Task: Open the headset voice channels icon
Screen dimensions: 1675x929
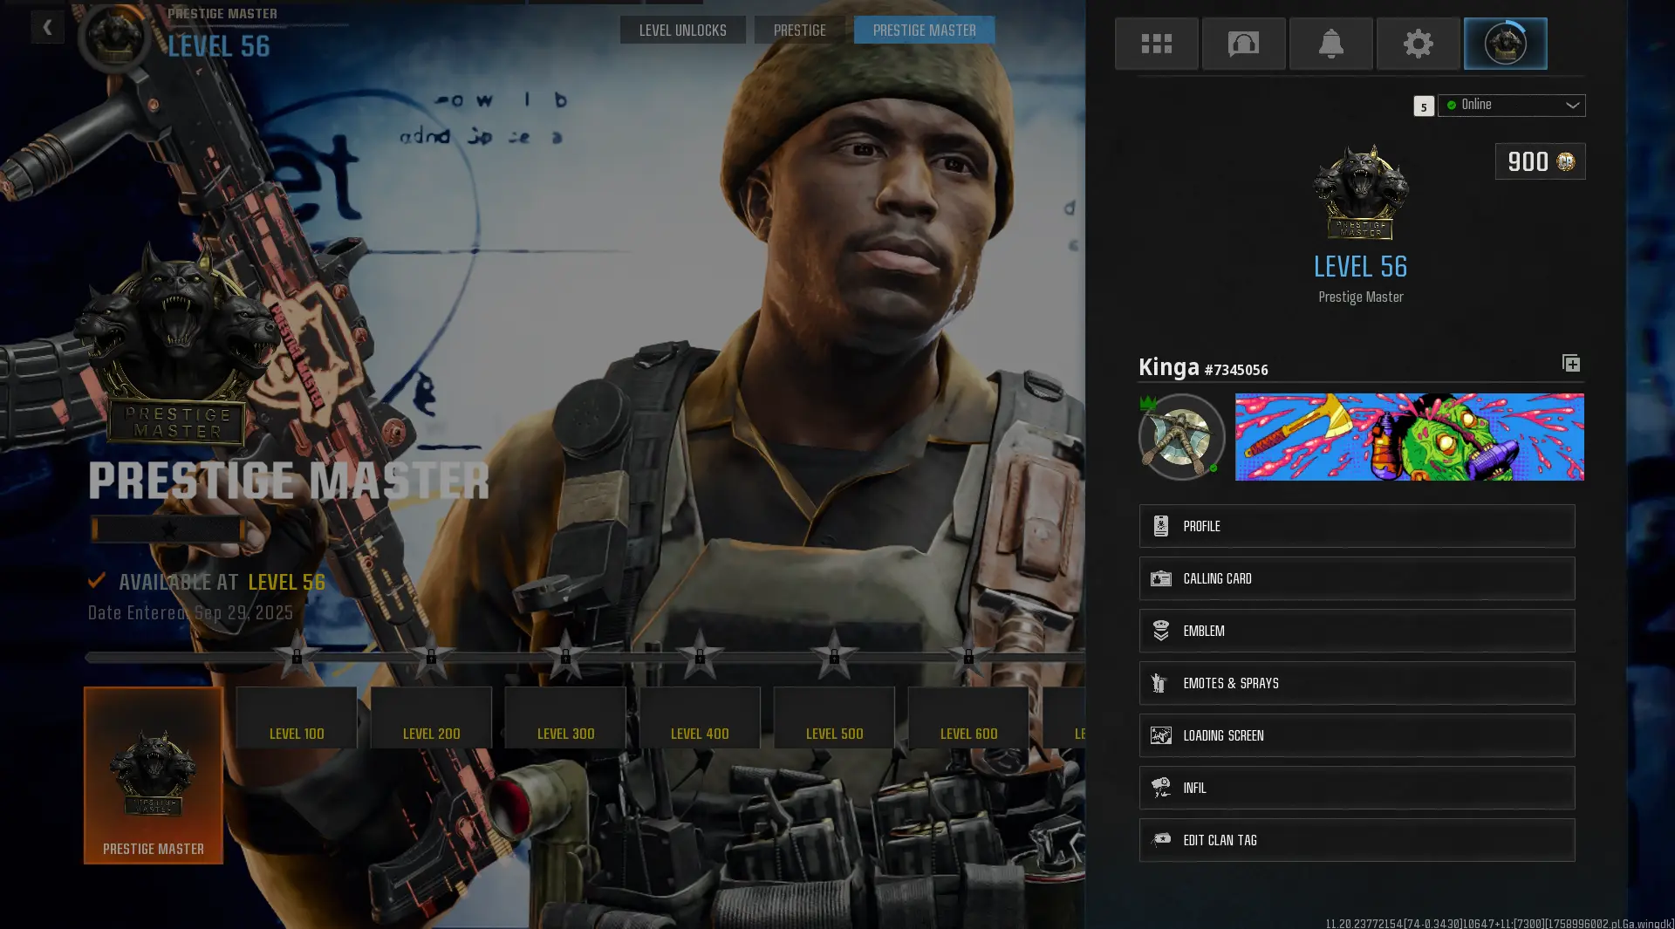Action: (1243, 44)
